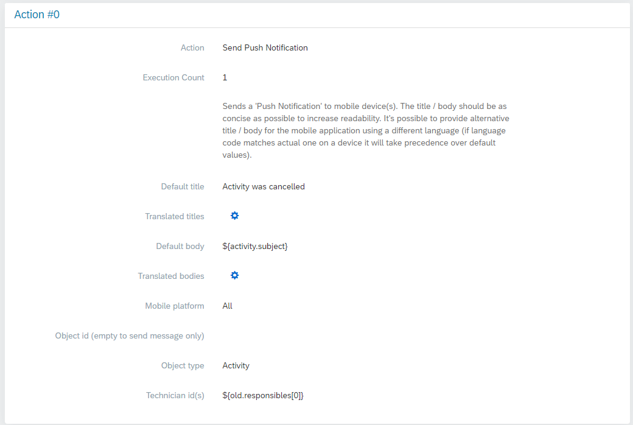Image resolution: width=633 pixels, height=425 pixels.
Task: Click the Execution Count value 1
Action: tap(225, 77)
